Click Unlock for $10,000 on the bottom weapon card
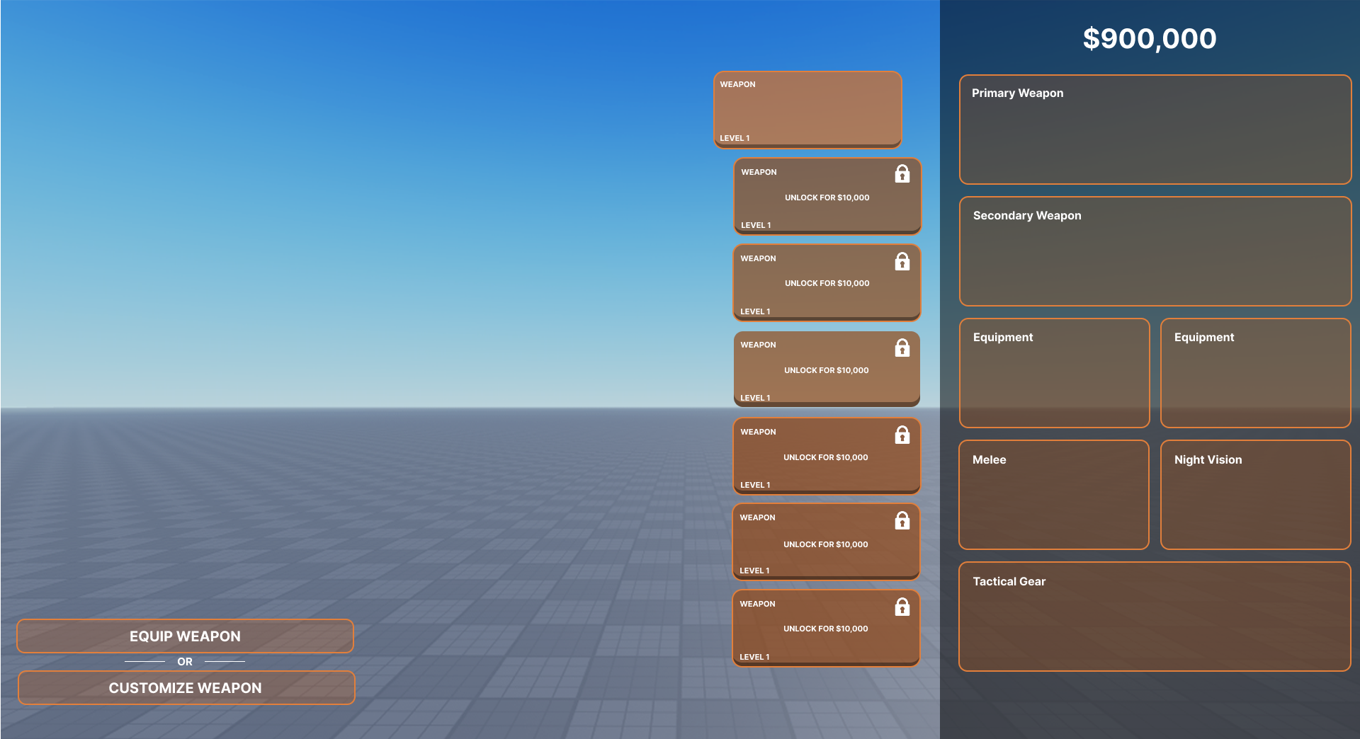The height and width of the screenshot is (739, 1360). coord(825,629)
